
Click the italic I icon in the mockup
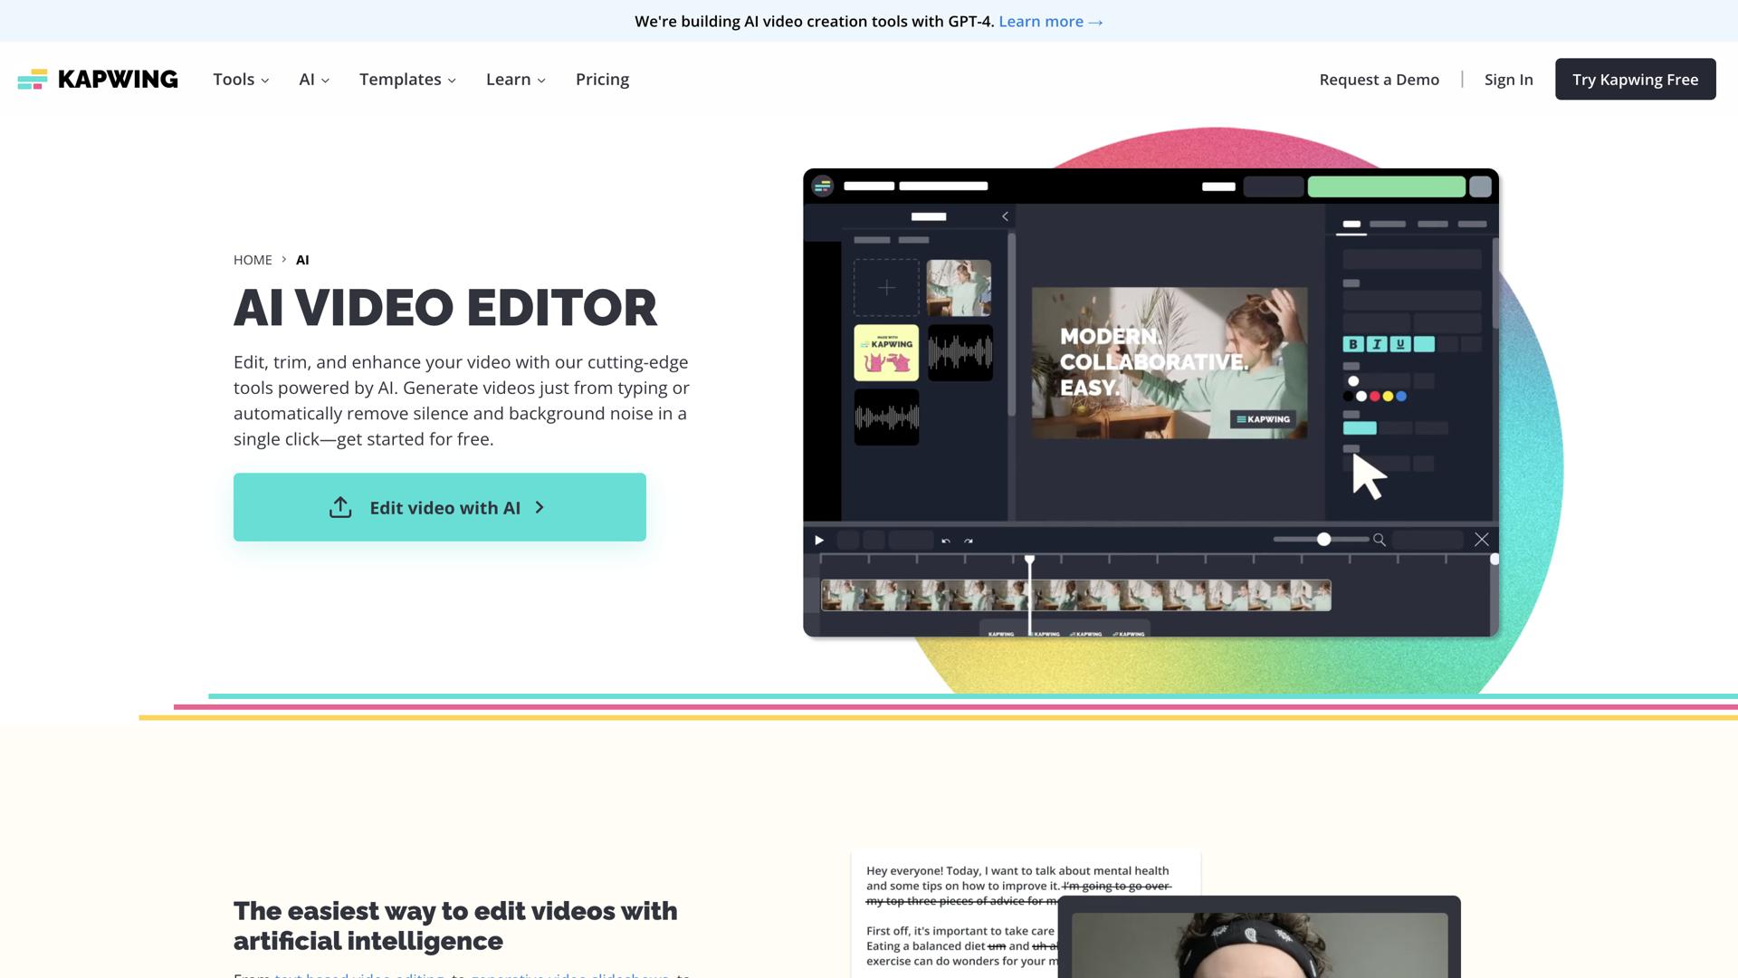point(1377,344)
